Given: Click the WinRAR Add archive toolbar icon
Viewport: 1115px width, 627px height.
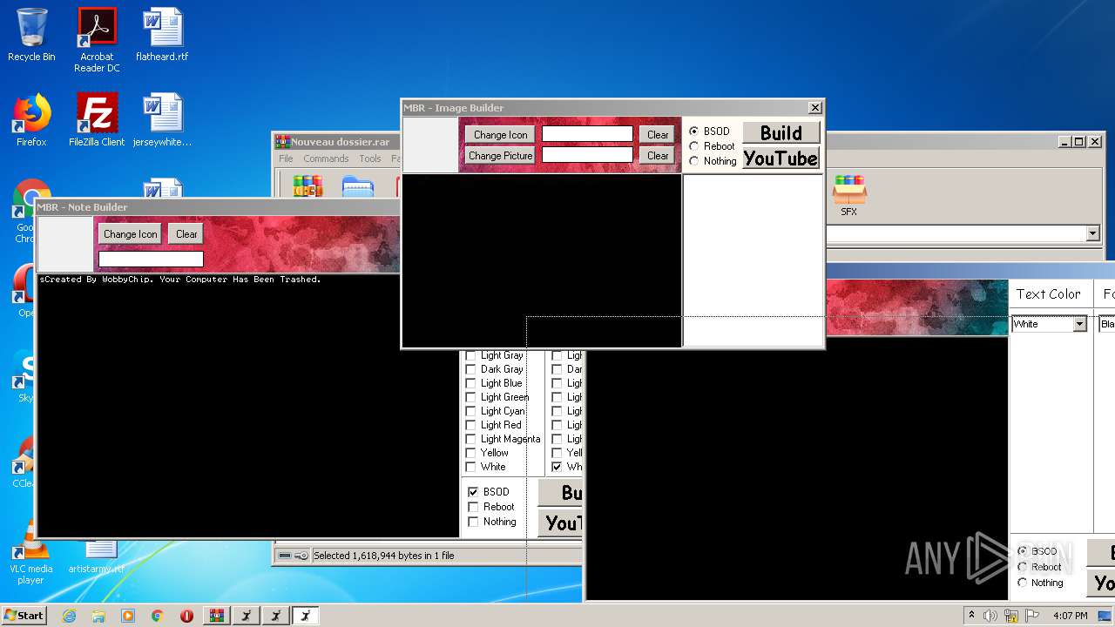Looking at the screenshot, I should coord(307,185).
